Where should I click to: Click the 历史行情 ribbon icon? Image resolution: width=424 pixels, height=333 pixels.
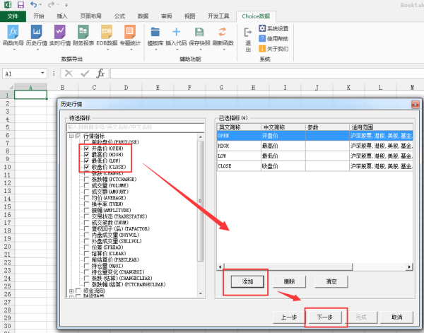click(37, 37)
